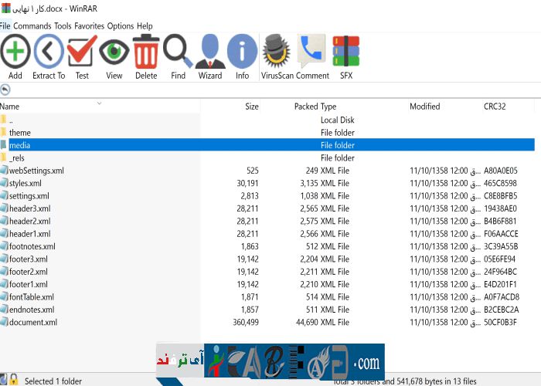Open the archive Comment tool
Image resolution: width=541 pixels, height=386 pixels.
[x=312, y=52]
